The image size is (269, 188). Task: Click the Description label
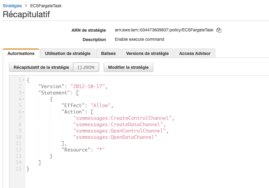tap(94, 40)
